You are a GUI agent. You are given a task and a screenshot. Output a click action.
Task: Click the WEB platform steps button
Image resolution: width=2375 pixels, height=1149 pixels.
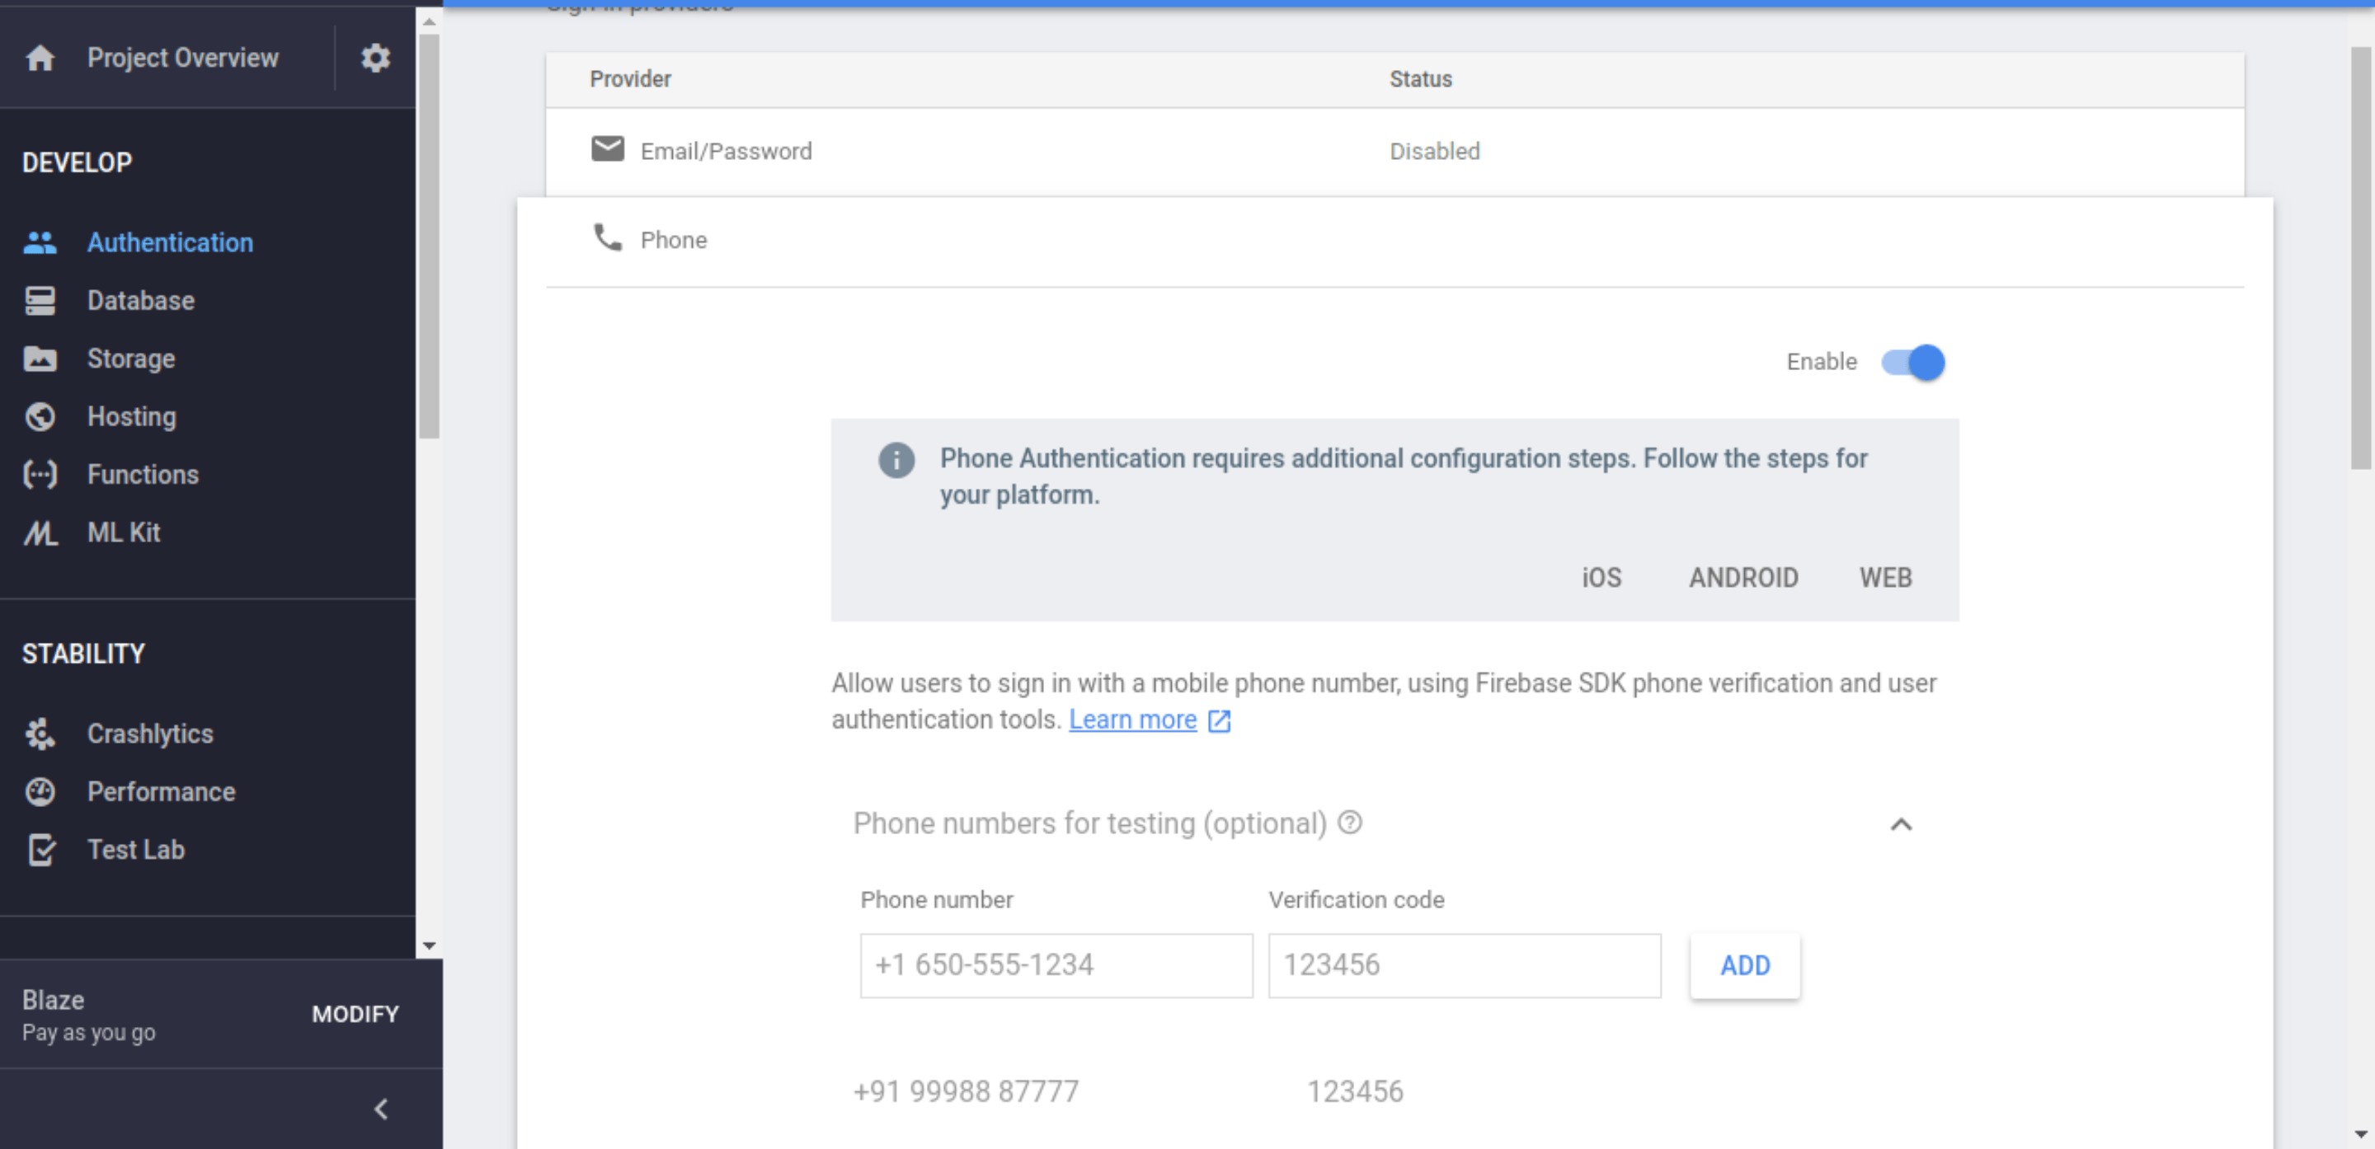pos(1885,578)
